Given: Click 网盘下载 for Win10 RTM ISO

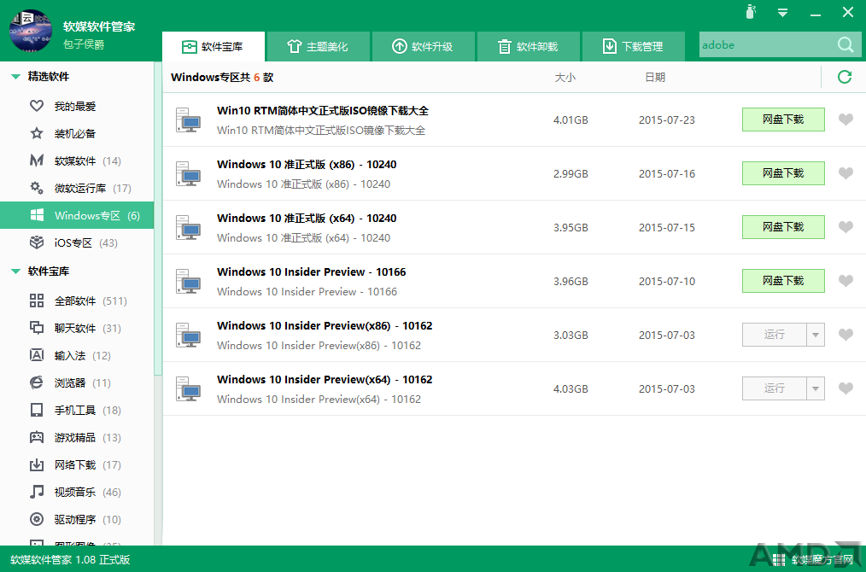Looking at the screenshot, I should (783, 120).
